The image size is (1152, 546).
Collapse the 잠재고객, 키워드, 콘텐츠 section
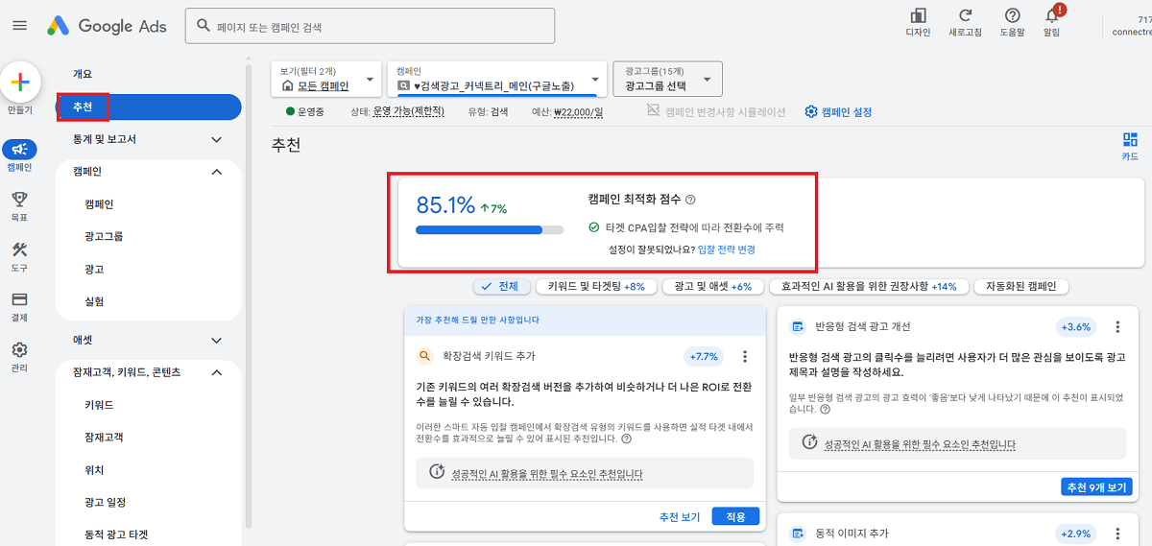click(216, 372)
